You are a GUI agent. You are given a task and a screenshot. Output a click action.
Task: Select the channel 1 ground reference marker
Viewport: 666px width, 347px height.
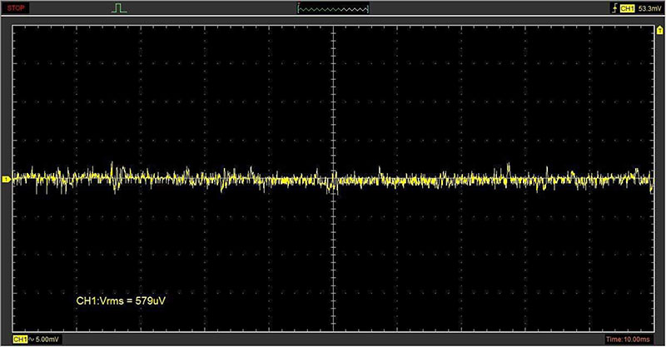6,179
